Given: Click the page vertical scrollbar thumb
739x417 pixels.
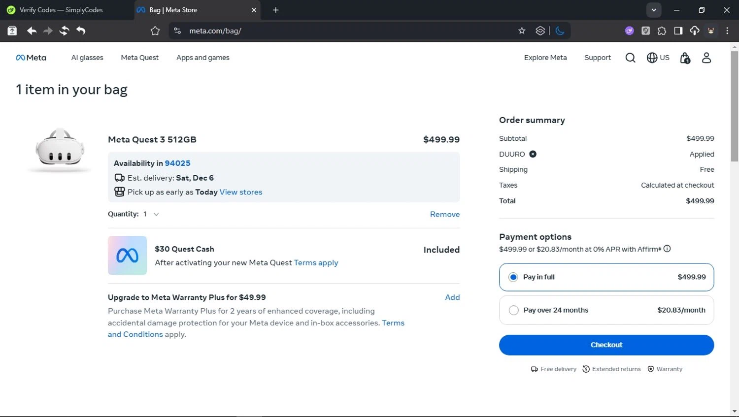Looking at the screenshot, I should [735, 106].
